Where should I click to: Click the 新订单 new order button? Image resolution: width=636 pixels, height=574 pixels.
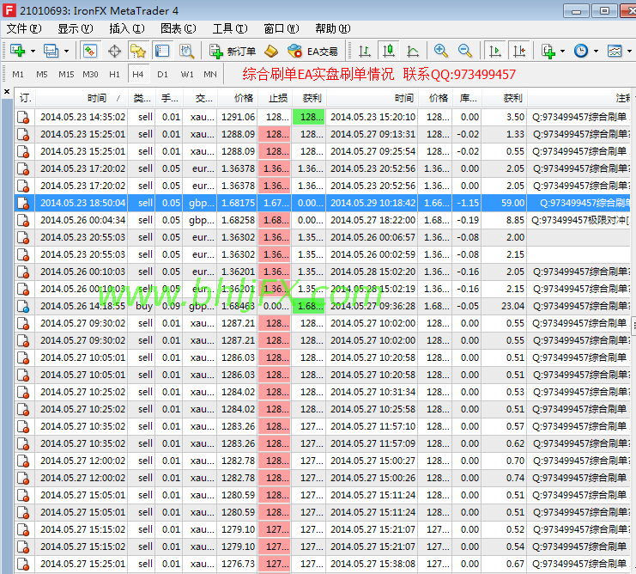point(232,51)
